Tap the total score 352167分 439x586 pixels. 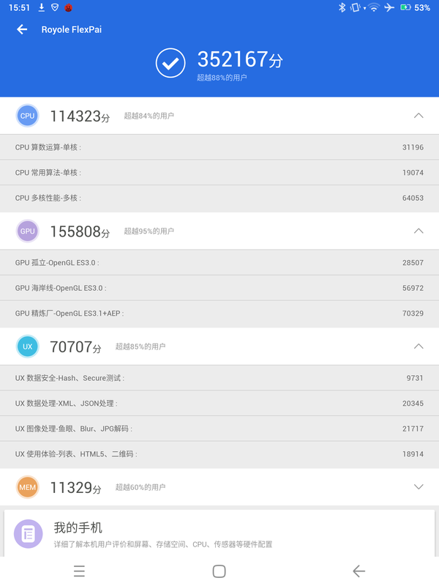pyautogui.click(x=240, y=59)
